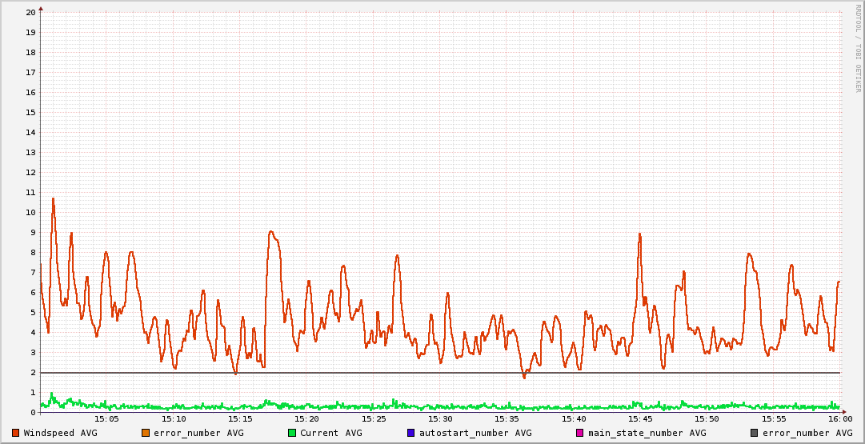Select the blue autostart_number legend swatch
The height and width of the screenshot is (444, 865).
click(x=410, y=433)
